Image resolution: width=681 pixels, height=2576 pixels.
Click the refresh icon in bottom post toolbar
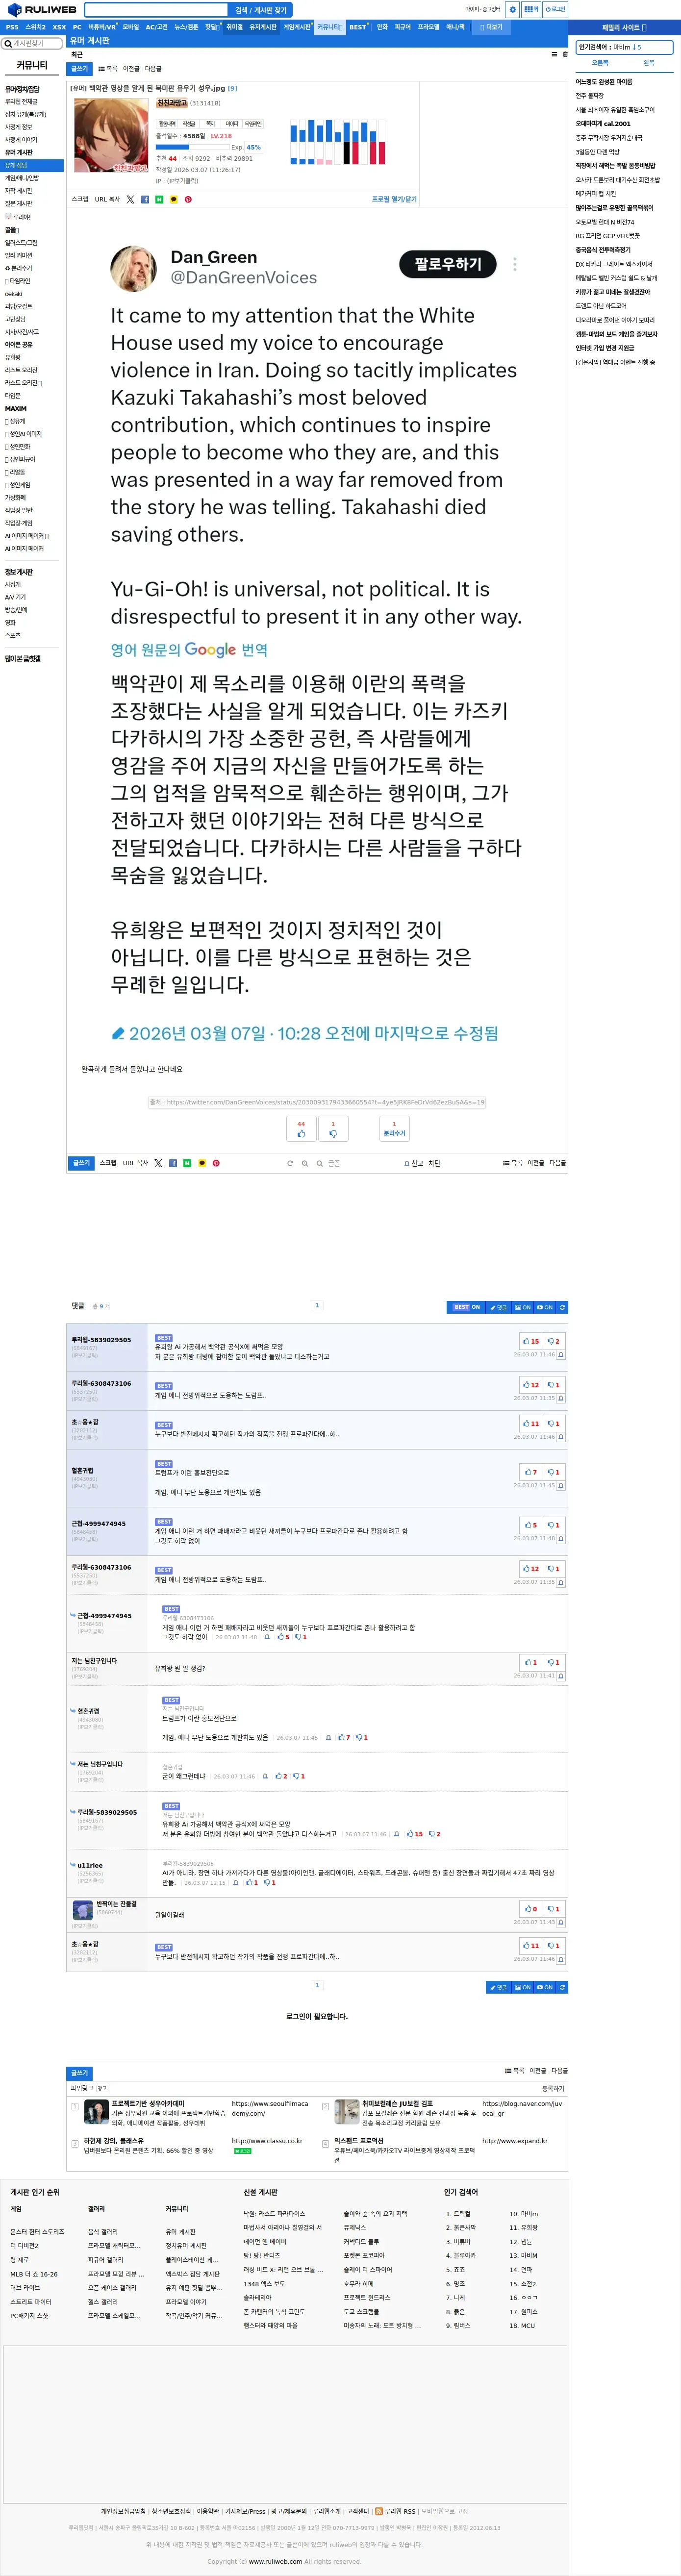pos(290,1163)
